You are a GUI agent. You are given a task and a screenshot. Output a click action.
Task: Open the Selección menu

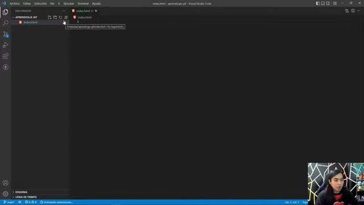tap(40, 3)
